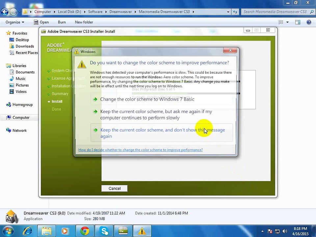Close the Windows color scheme dialog
The height and width of the screenshot is (237, 316).
pyautogui.click(x=230, y=50)
